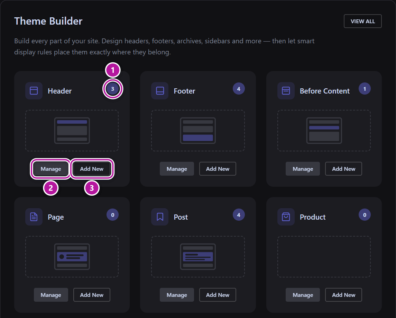
Task: Click the Before Content card icon
Action: [x=286, y=90]
